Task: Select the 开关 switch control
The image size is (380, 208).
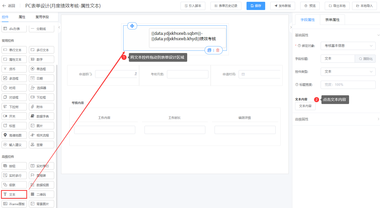Action: click(x=14, y=116)
